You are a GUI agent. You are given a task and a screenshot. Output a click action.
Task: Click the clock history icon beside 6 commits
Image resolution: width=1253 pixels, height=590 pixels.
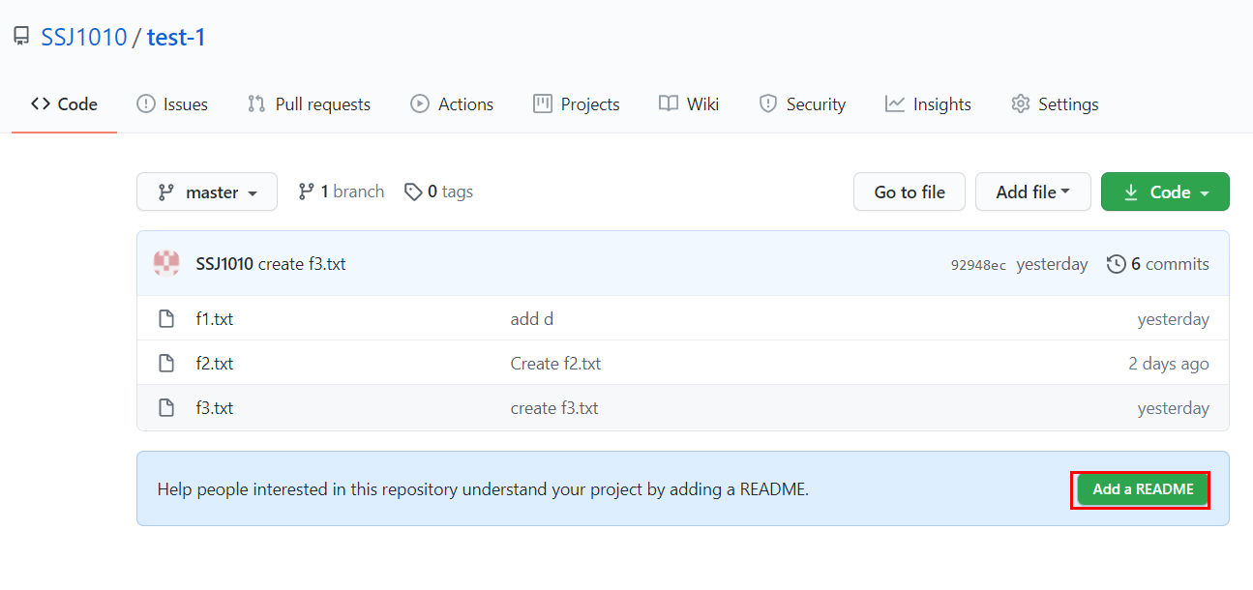coord(1117,264)
